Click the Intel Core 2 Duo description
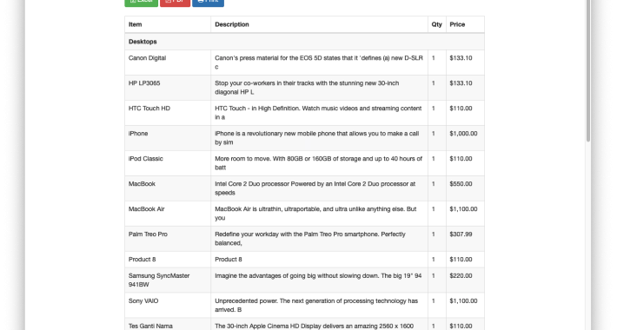Screen dimensions: 617x330 (315, 188)
